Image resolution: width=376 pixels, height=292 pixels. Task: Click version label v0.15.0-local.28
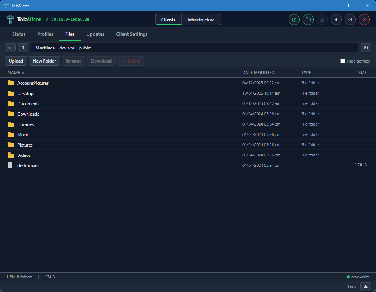[x=70, y=19]
